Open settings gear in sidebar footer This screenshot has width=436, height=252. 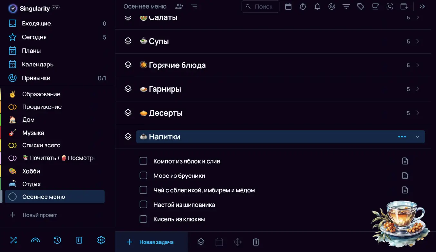[101, 240]
